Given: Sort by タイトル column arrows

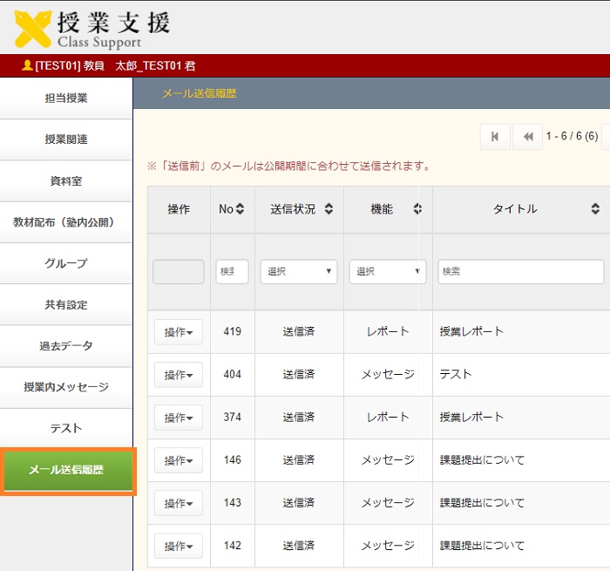Looking at the screenshot, I should tap(595, 209).
